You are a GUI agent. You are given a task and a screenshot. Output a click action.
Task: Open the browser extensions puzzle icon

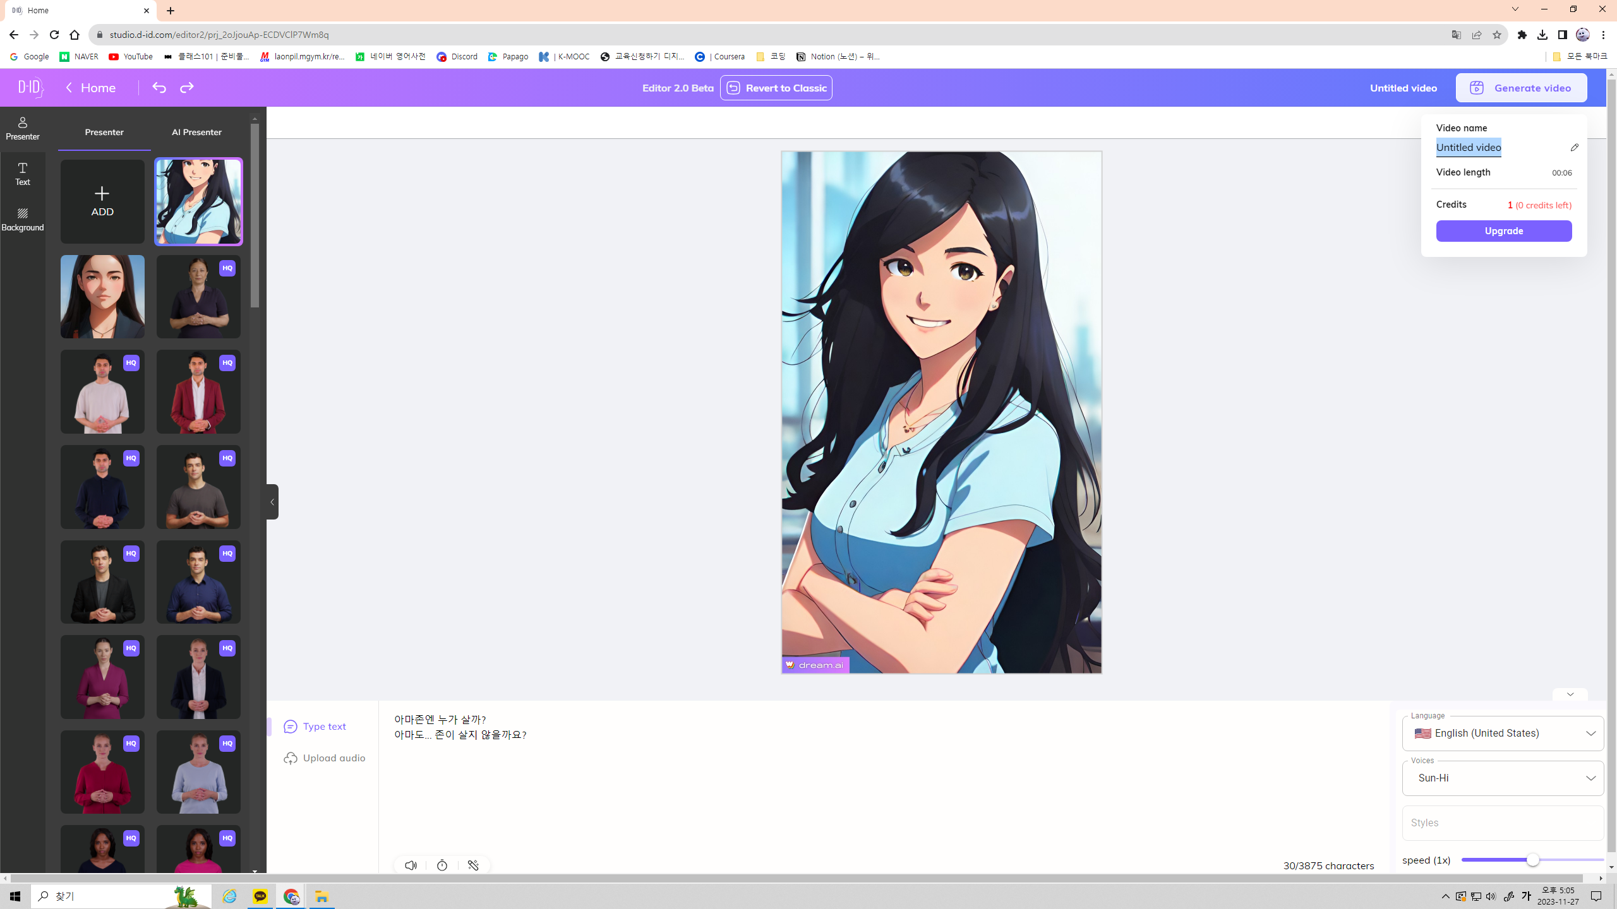click(x=1522, y=35)
